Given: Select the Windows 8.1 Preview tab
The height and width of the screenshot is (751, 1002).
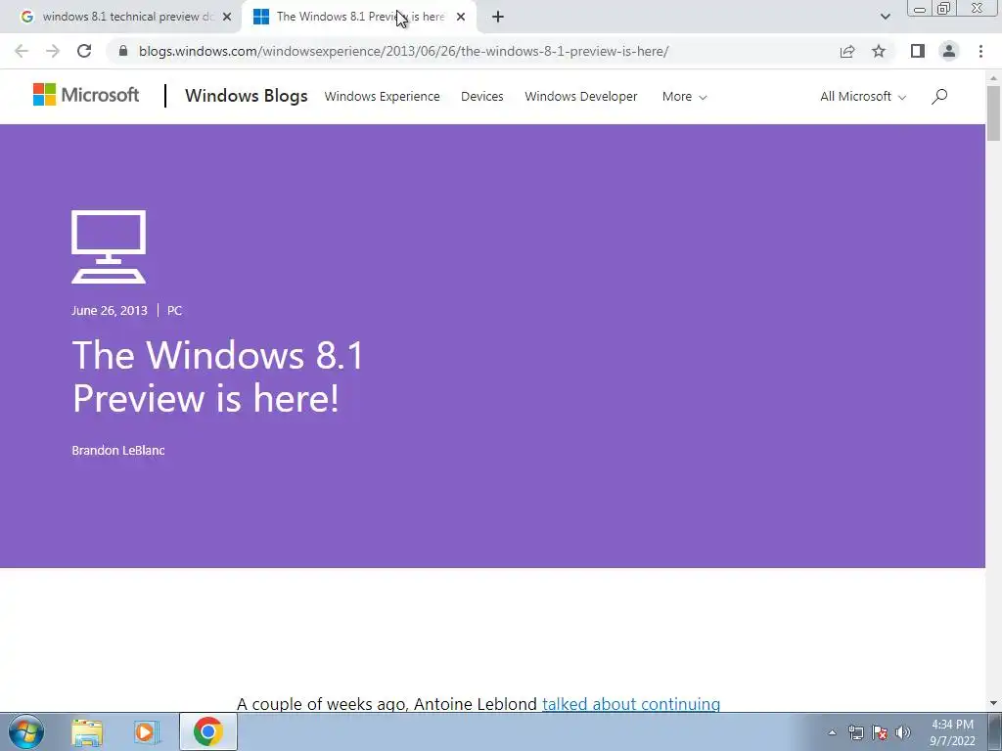Looking at the screenshot, I should 358,18.
